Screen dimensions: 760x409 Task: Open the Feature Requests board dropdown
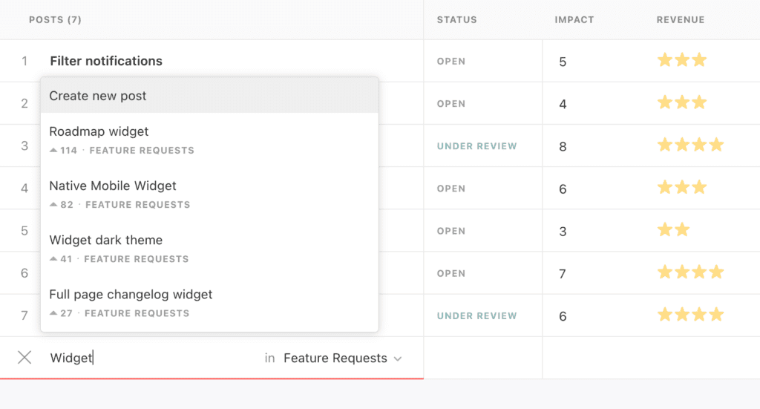[342, 358]
